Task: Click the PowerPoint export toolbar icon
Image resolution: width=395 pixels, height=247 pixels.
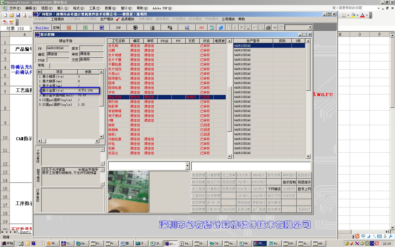Action: pyautogui.click(x=69, y=28)
